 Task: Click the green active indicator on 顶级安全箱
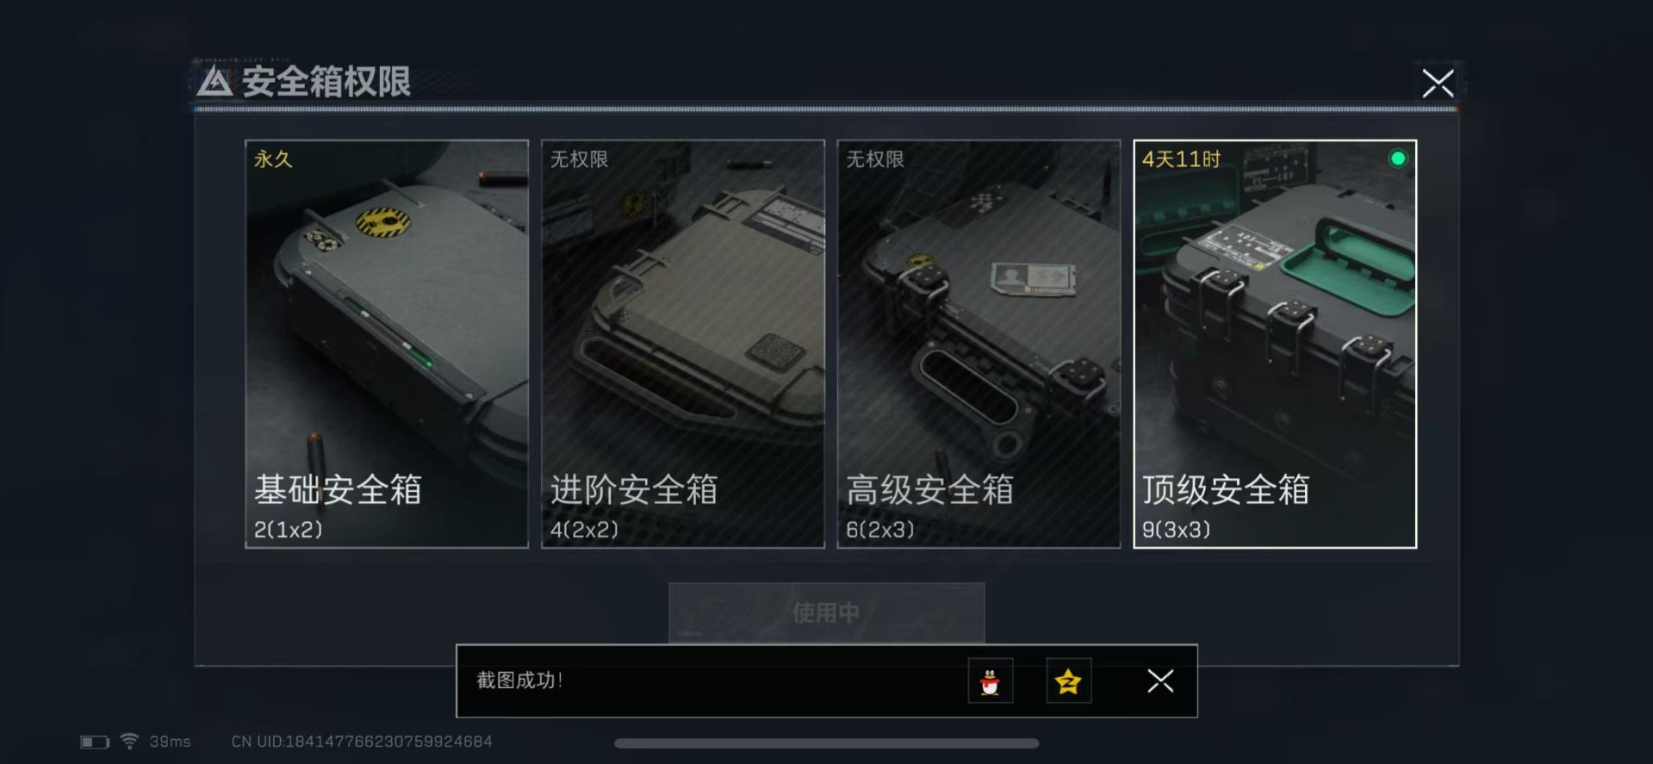1398,158
